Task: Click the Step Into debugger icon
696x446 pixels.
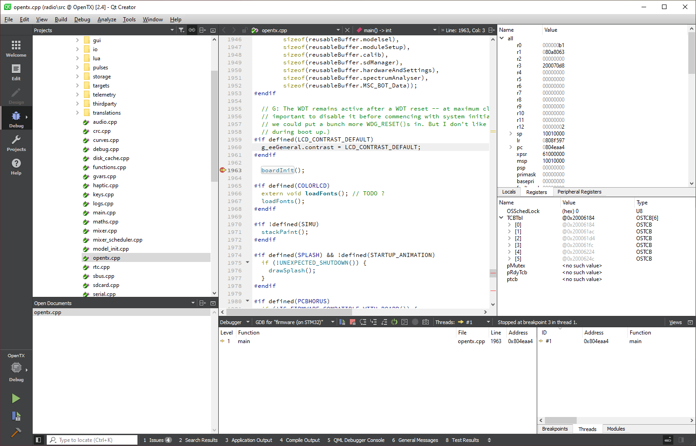Action: 373,322
